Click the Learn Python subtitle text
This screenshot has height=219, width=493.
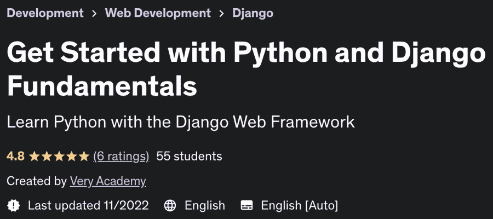(x=181, y=122)
